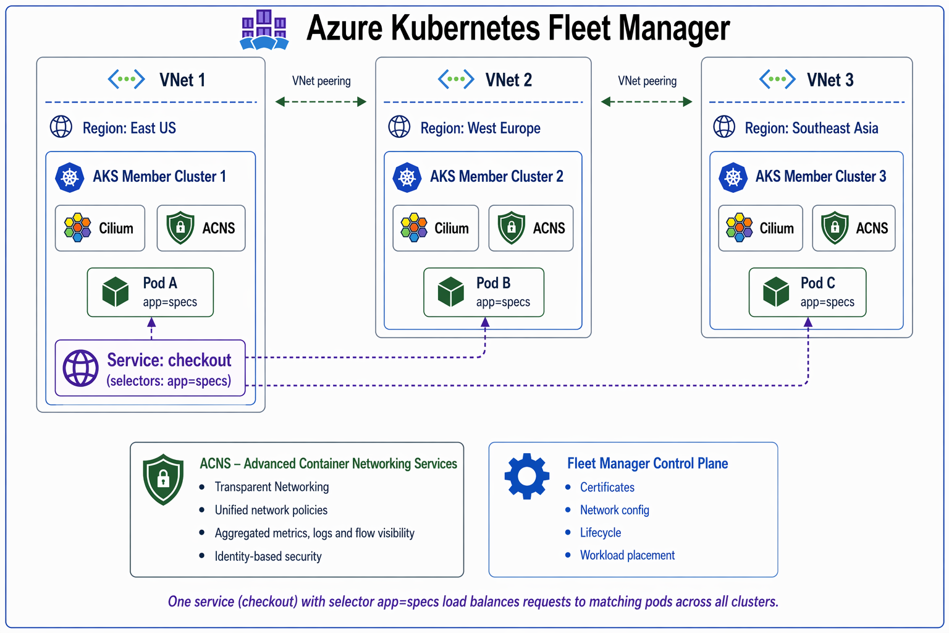The image size is (949, 633).
Task: Select the Azure Kubernetes Fleet Manager title
Action: point(518,28)
